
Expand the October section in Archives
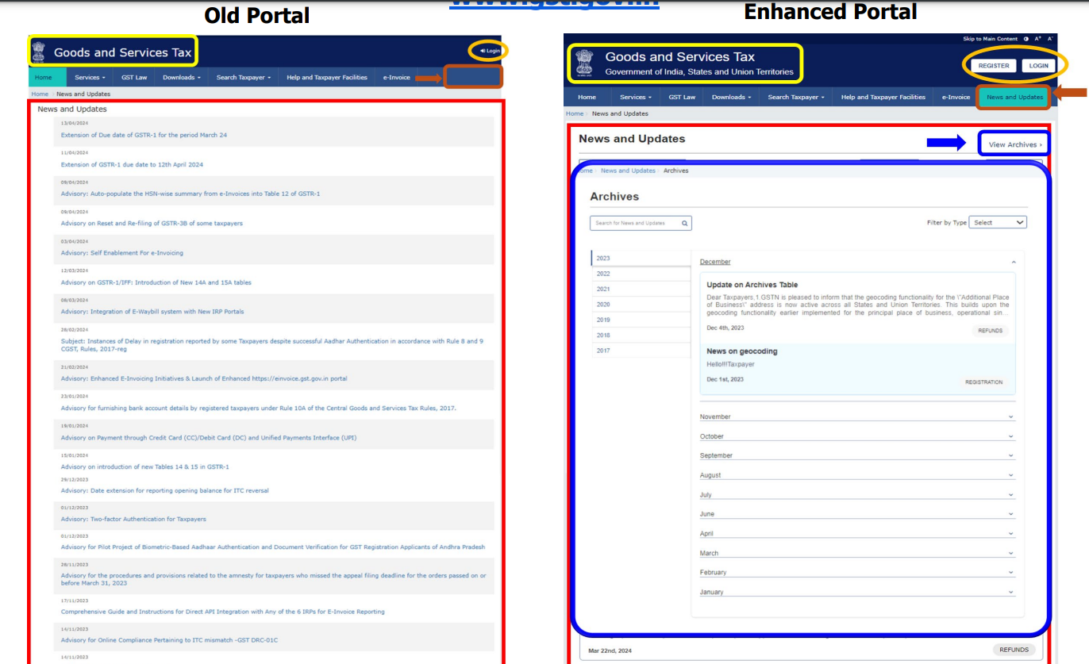857,436
